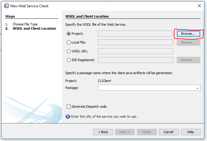Click the WSDL URL input field
Screen dimensions: 207x141
click(x=135, y=51)
